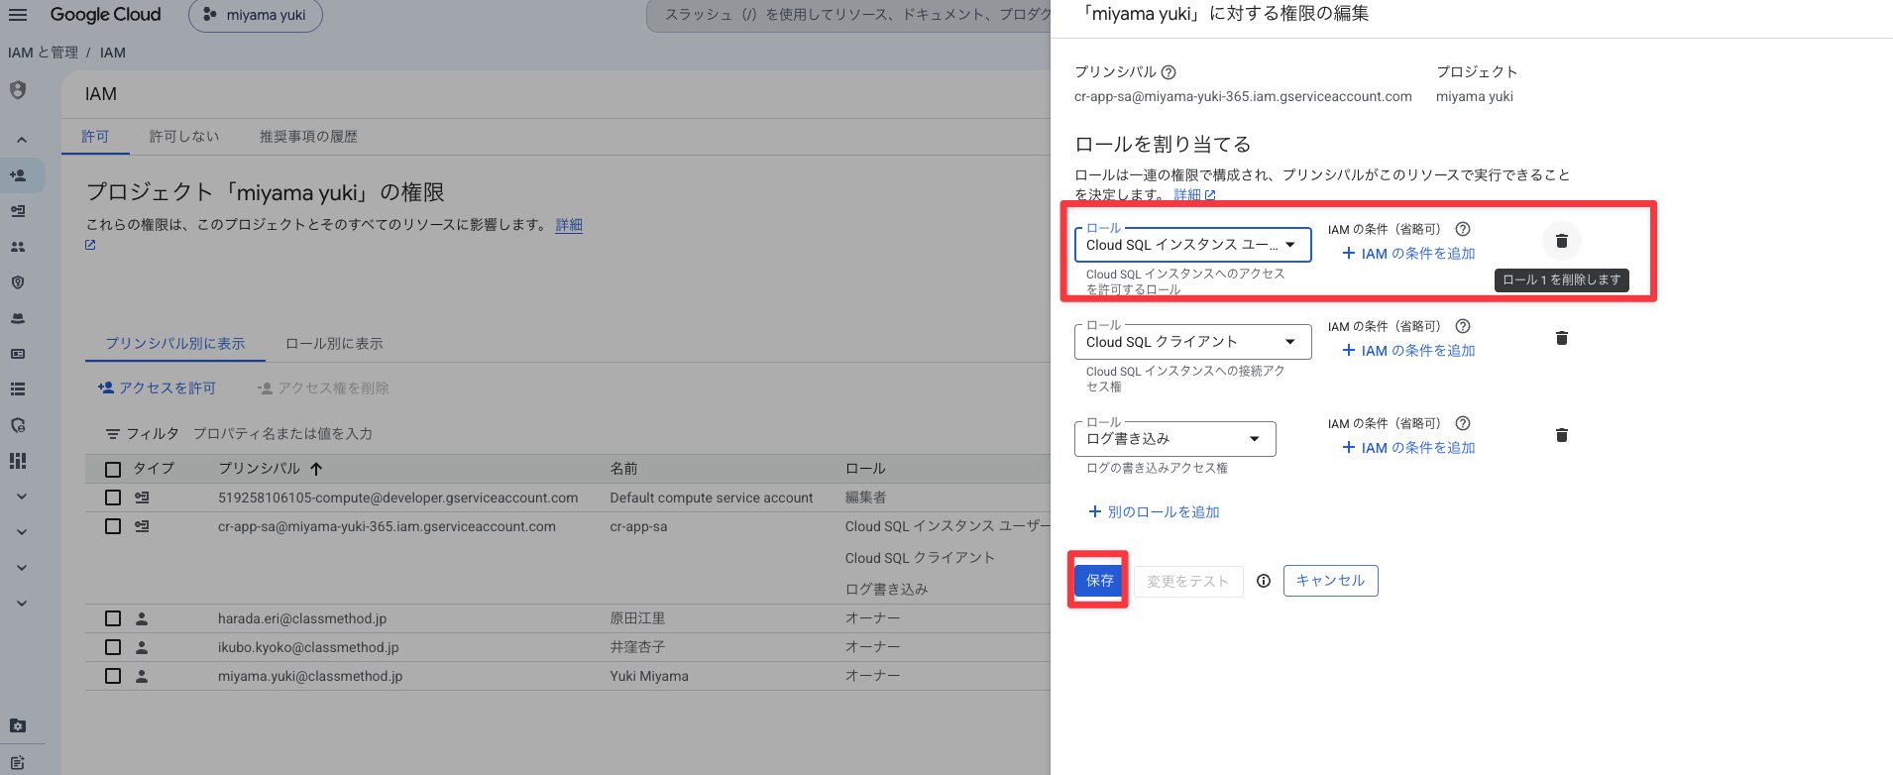Click the アクセスを許可 button
Viewport: 1893px width, 775px height.
pos(157,388)
